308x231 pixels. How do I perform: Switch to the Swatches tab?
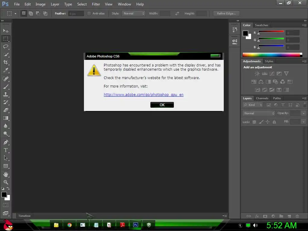[261, 25]
